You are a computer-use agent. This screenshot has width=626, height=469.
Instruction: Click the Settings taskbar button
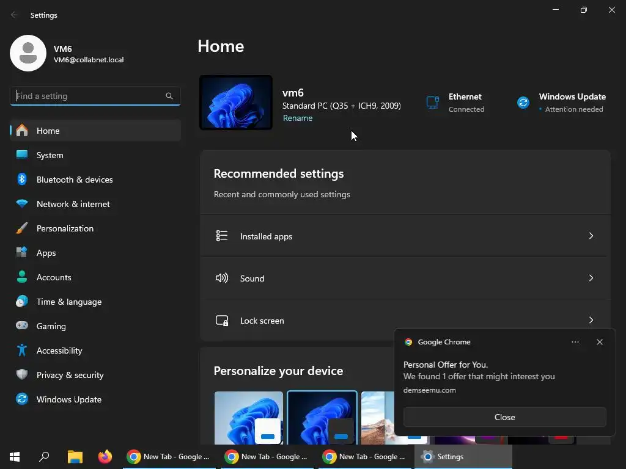coord(463,456)
